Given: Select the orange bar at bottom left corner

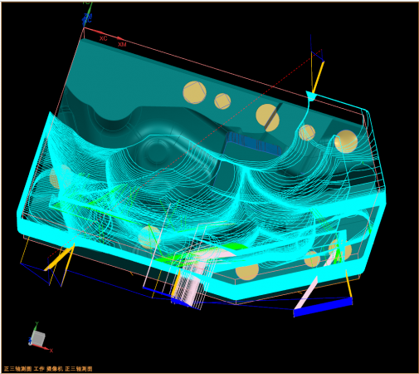Looking at the screenshot, I should [x=60, y=256].
